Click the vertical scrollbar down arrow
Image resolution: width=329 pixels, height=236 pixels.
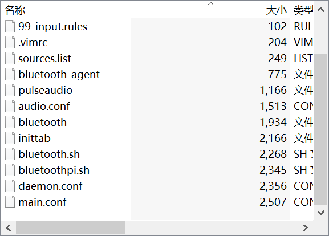320,213
